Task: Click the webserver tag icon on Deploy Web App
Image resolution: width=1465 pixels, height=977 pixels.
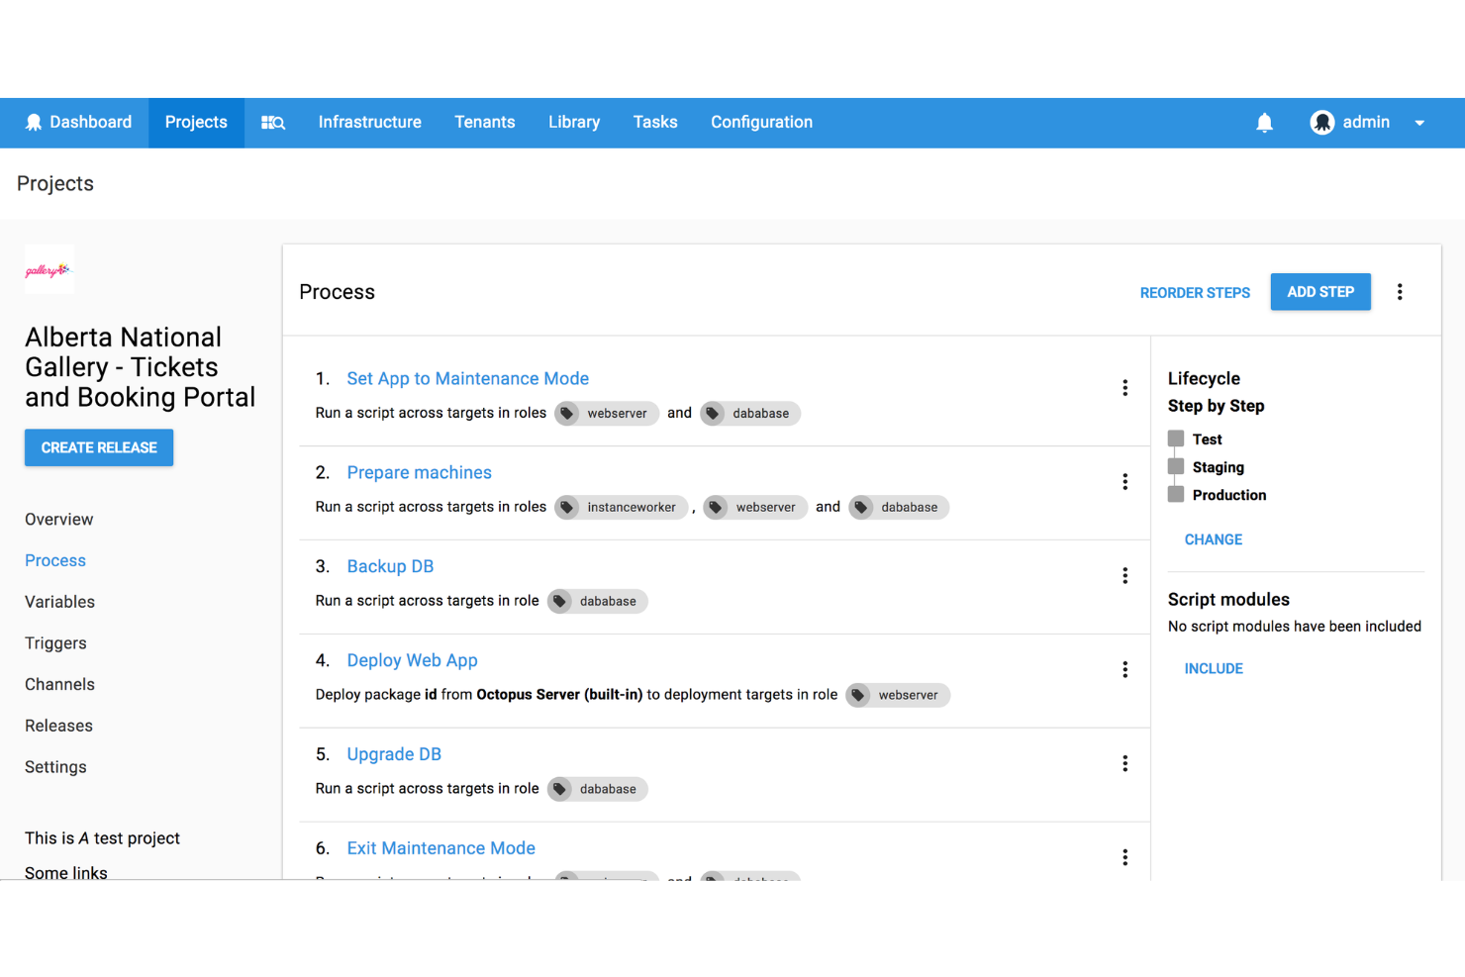Action: (x=859, y=695)
